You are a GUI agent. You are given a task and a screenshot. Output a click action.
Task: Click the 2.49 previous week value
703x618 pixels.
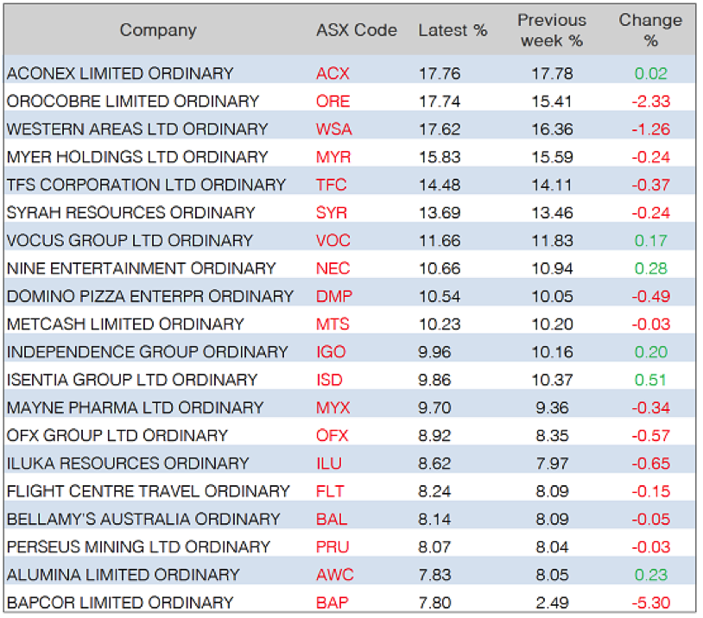tap(552, 602)
